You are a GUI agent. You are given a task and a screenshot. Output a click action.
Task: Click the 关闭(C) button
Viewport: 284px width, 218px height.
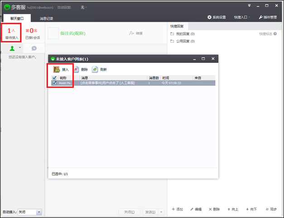130,212
